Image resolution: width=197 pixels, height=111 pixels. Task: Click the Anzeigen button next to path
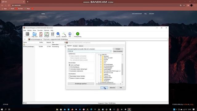[x=118, y=49]
